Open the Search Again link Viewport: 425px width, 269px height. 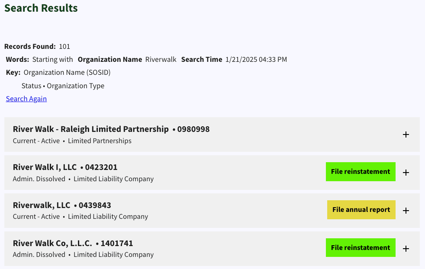coord(26,99)
